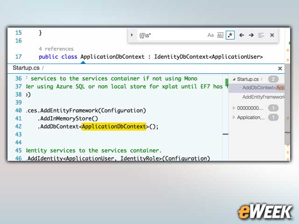Go to next match arrow
The width and height of the screenshot is (299, 224).
[x=251, y=35]
